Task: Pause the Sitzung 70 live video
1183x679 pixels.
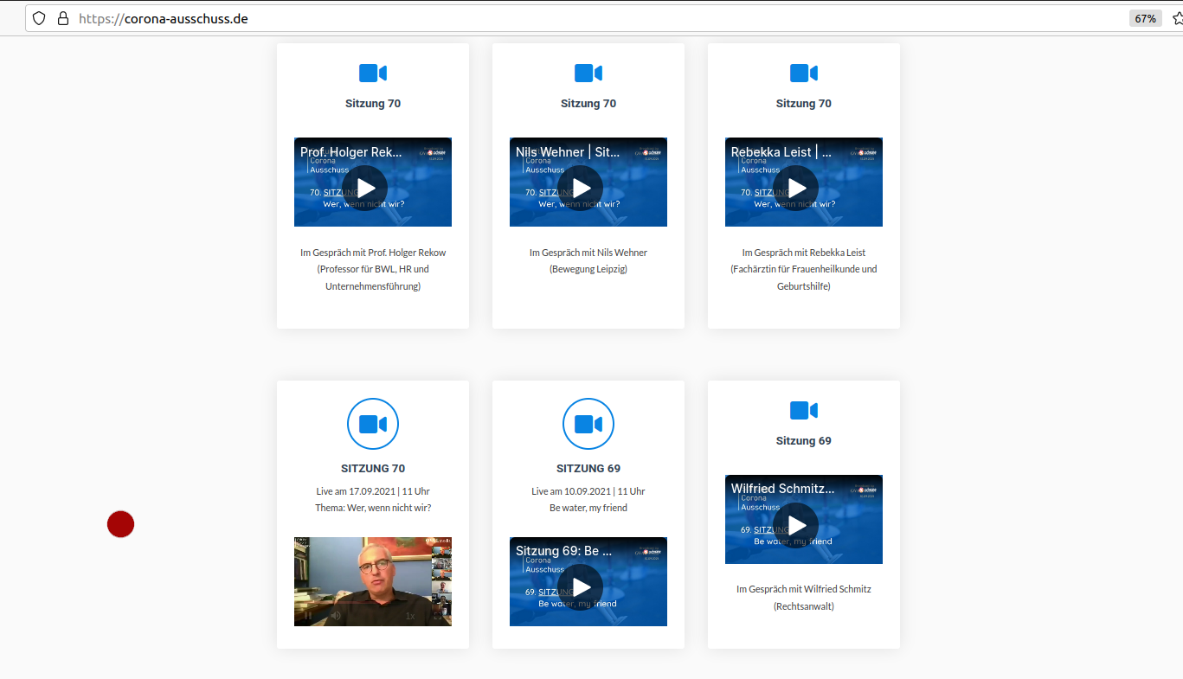Action: pyautogui.click(x=308, y=616)
